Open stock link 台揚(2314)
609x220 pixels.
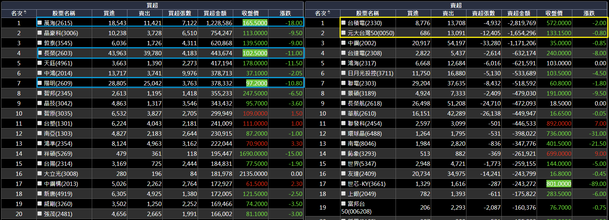tap(58, 164)
